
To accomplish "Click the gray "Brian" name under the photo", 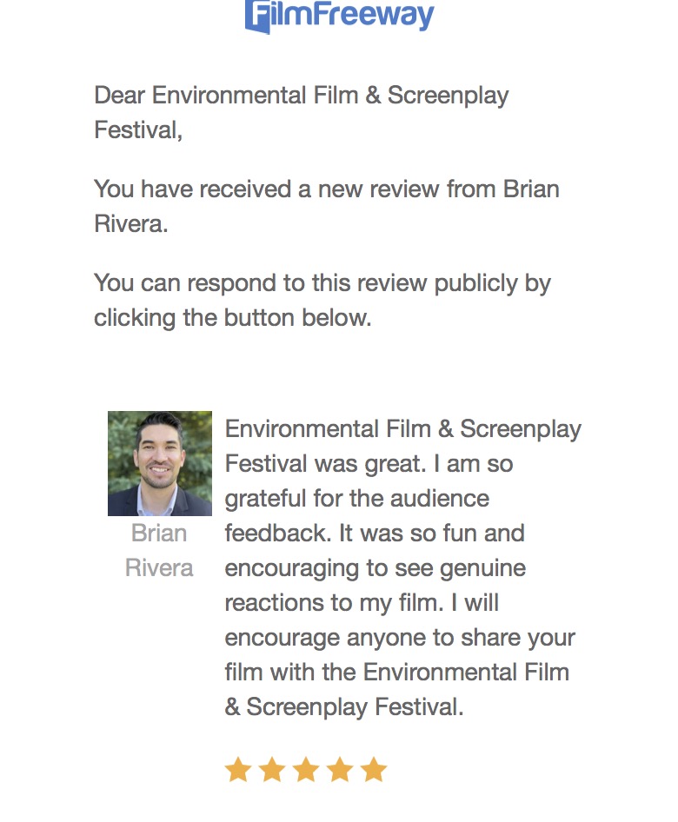I will click(x=159, y=533).
